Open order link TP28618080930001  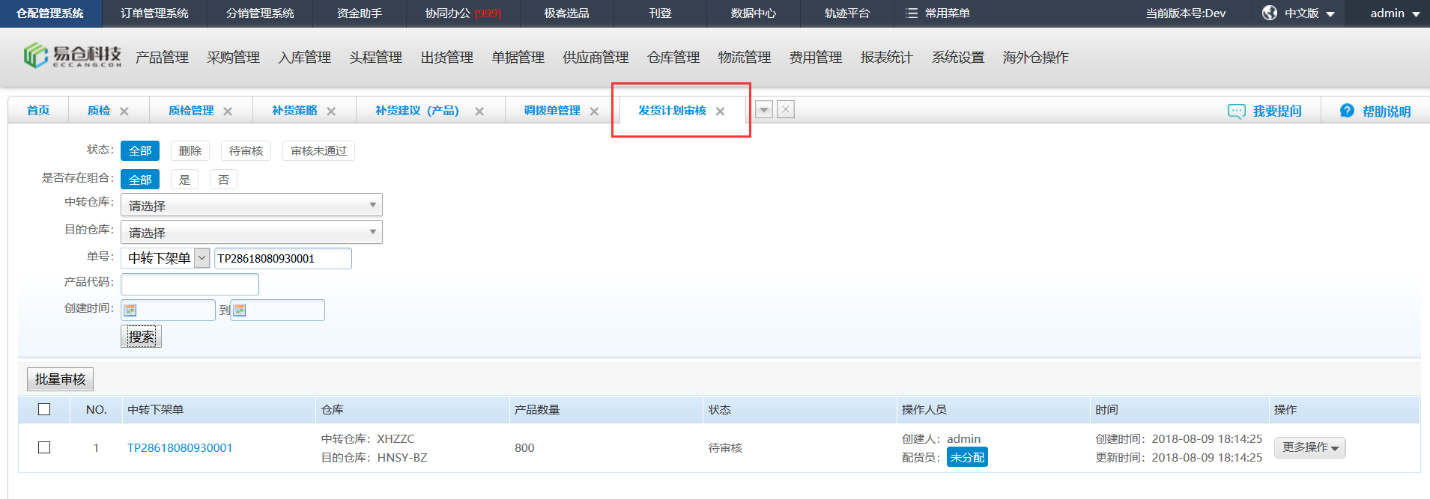point(180,448)
